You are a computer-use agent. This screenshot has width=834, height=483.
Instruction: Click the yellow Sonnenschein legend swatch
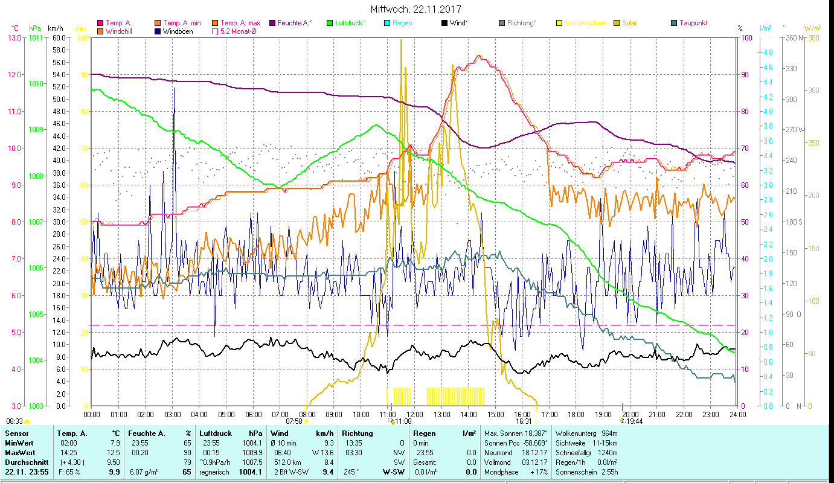pos(559,23)
